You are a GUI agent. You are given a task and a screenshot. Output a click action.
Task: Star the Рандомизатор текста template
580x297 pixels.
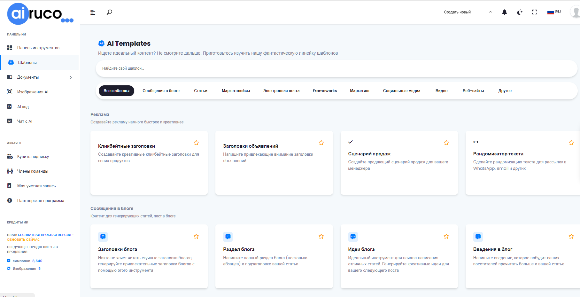tap(571, 143)
